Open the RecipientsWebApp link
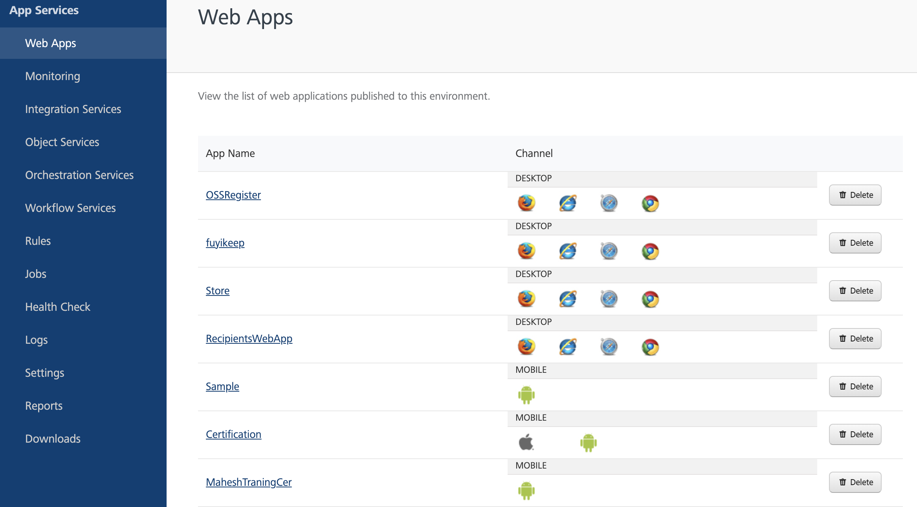Image resolution: width=917 pixels, height=507 pixels. 249,339
